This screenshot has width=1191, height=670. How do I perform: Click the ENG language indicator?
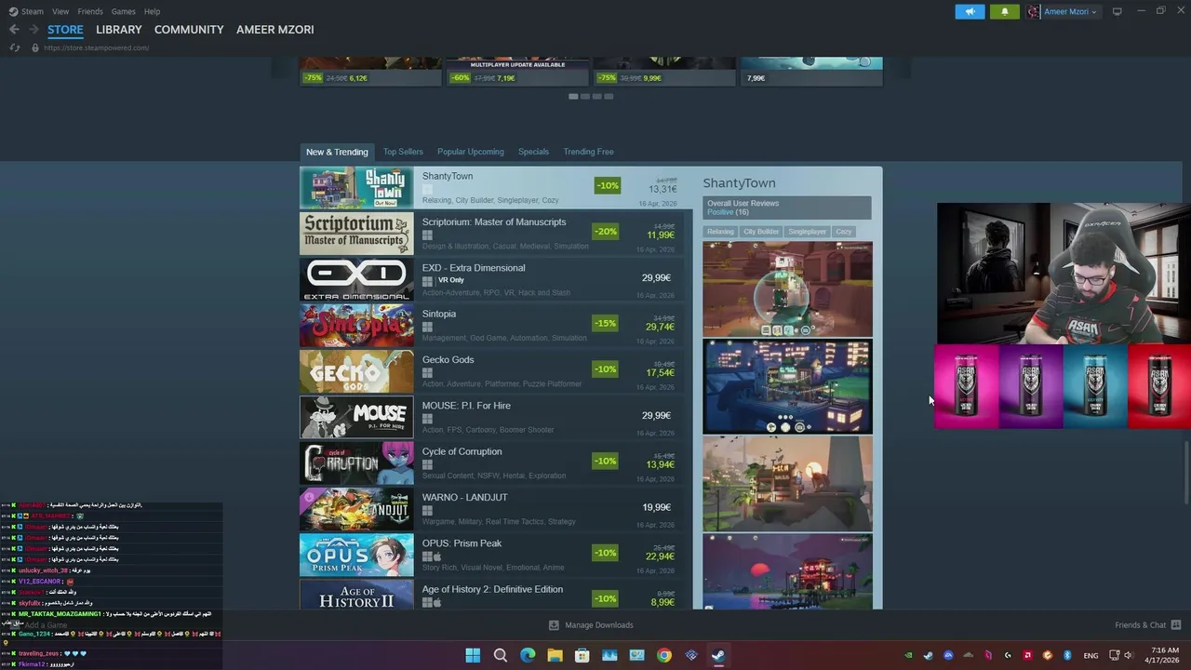pos(1091,655)
